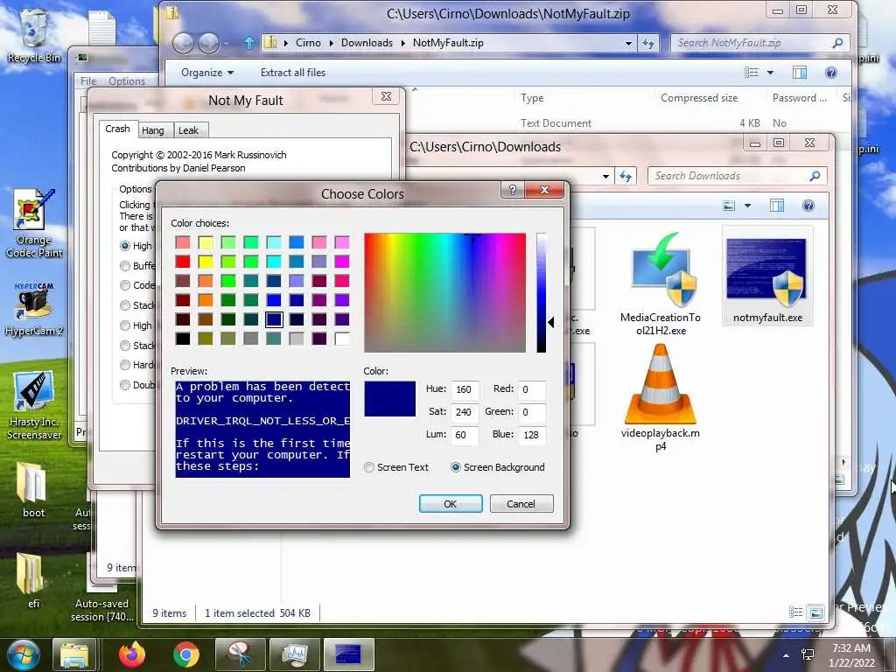The image size is (896, 672).
Task: Select the Double free radio option
Action: tap(125, 385)
